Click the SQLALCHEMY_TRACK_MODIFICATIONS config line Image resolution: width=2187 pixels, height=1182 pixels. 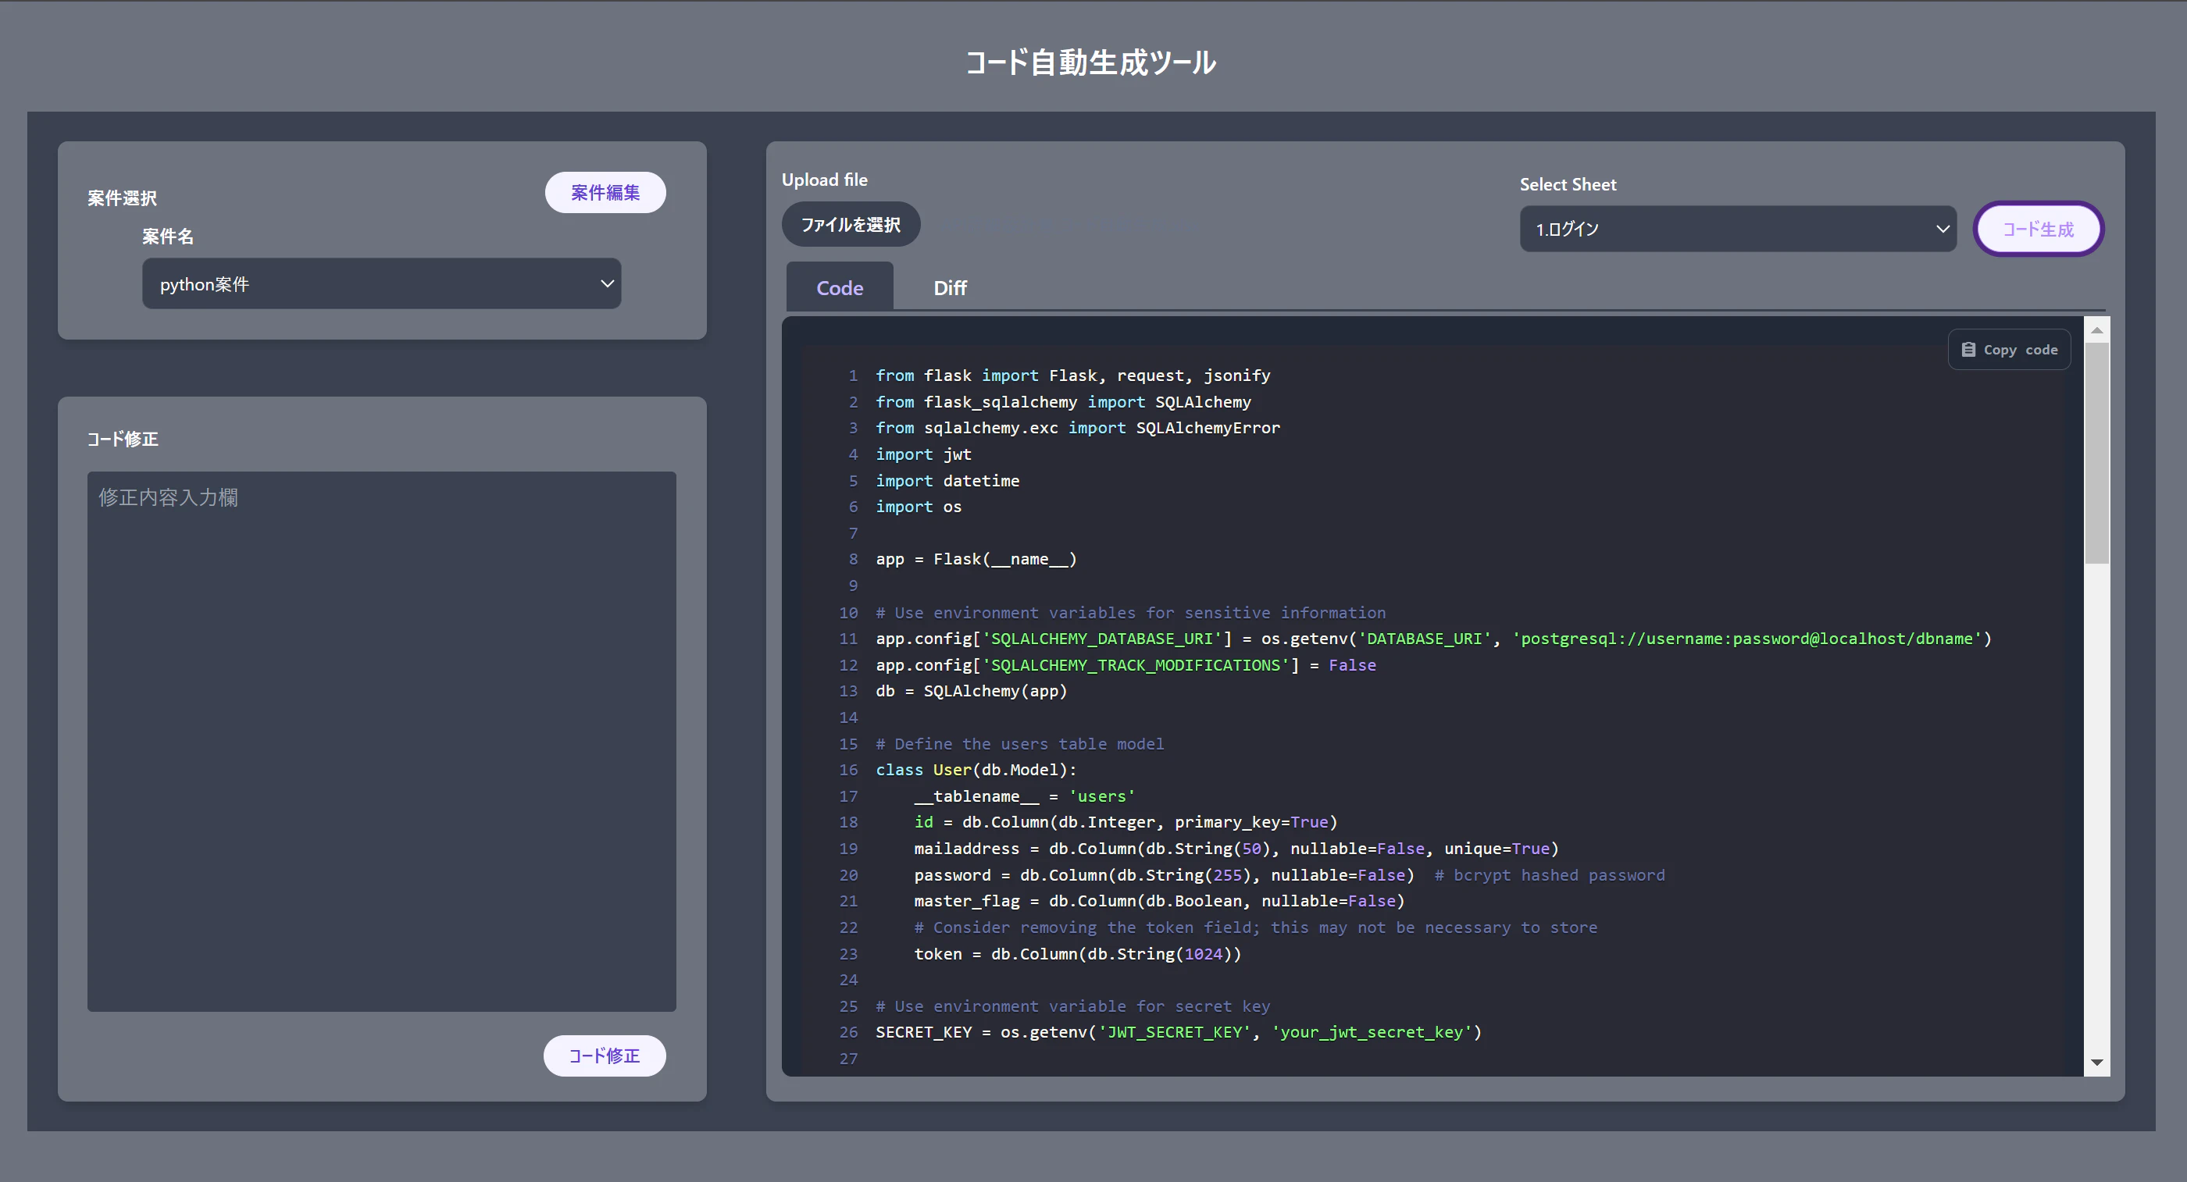pyautogui.click(x=1126, y=664)
